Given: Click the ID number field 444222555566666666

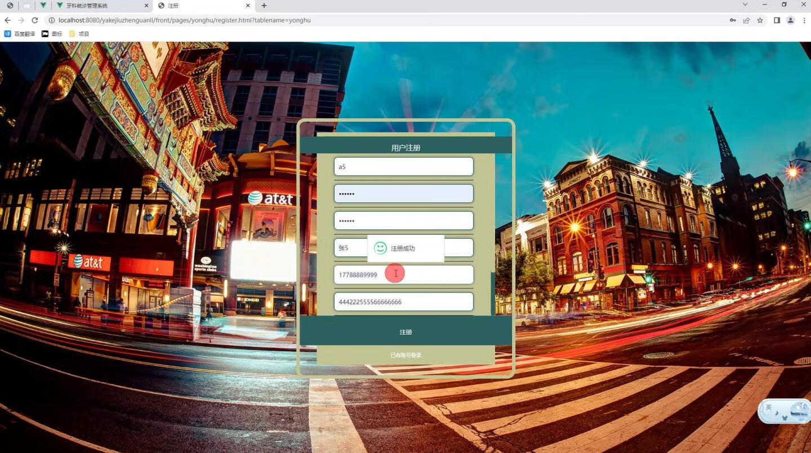Looking at the screenshot, I should (x=403, y=301).
